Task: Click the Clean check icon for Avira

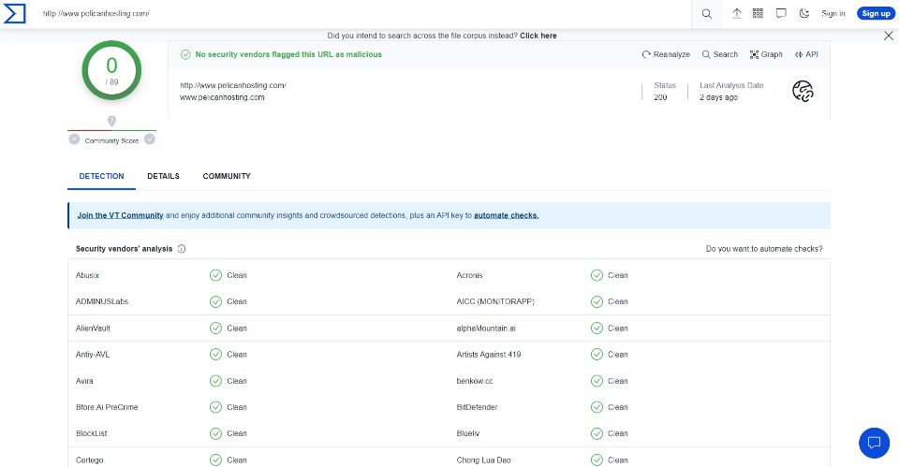Action: [215, 381]
